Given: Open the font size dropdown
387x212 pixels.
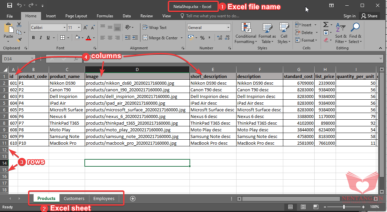Looking at the screenshot, I should coord(79,28).
